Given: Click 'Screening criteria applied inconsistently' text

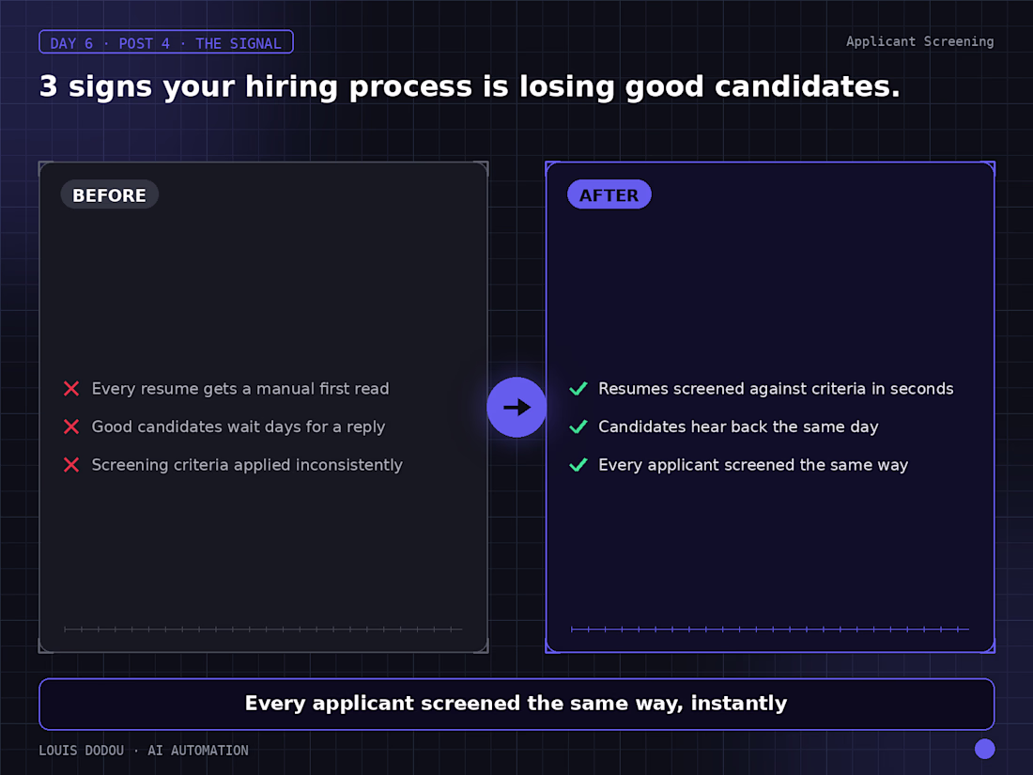Looking at the screenshot, I should tap(247, 465).
